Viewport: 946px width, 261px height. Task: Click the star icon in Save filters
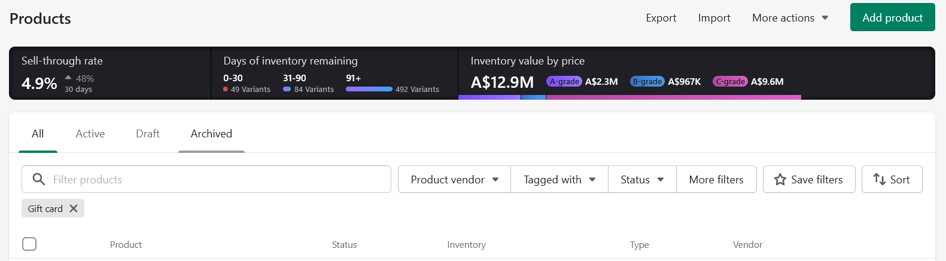tap(780, 179)
